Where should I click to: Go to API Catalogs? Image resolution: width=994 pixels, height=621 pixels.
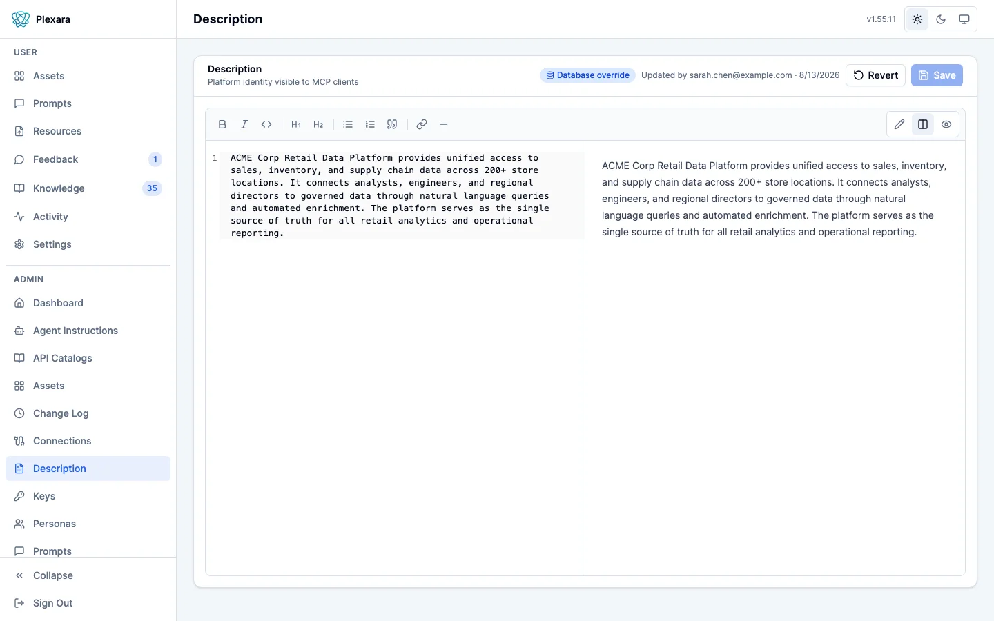pos(88,358)
